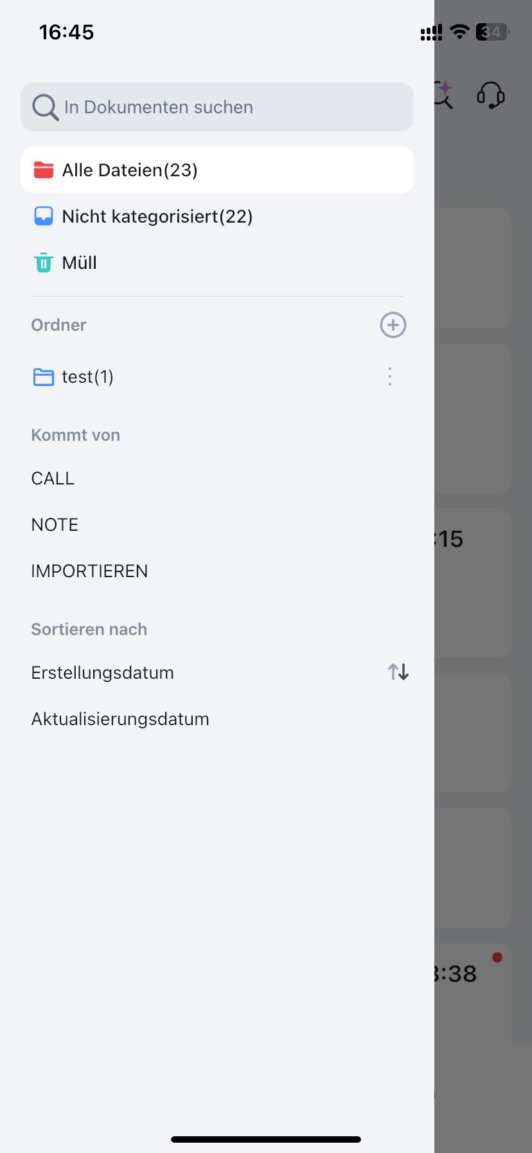Tap the magnifier icon in search bar
Viewport: 532px width, 1153px height.
[46, 107]
